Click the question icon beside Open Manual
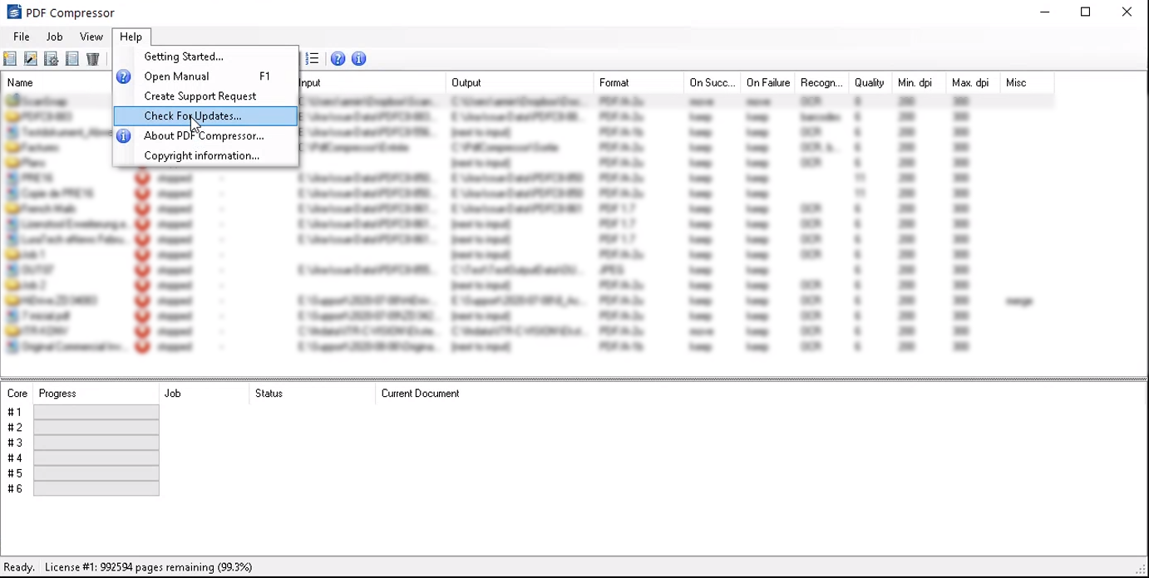Image resolution: width=1149 pixels, height=578 pixels. pos(124,76)
